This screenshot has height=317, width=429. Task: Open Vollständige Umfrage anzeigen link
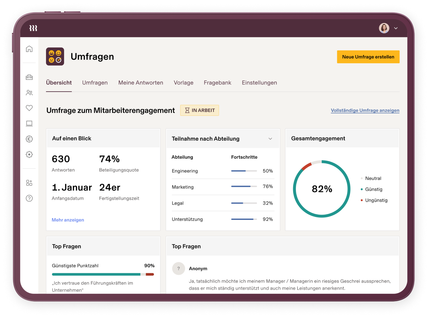point(365,111)
